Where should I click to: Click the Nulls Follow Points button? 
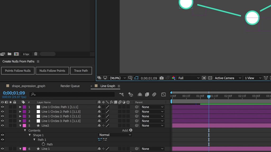click(x=52, y=71)
